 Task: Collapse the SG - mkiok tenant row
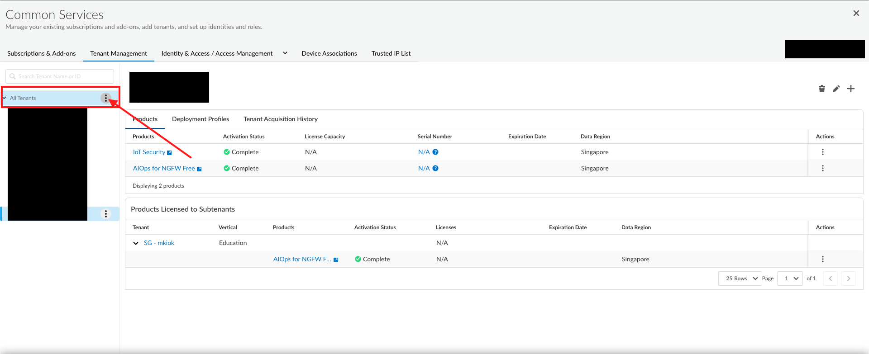pos(136,243)
